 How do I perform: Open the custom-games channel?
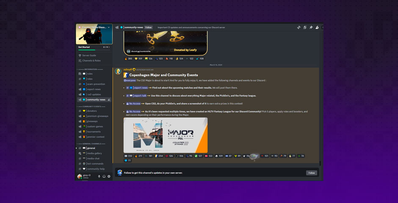tap(94, 126)
